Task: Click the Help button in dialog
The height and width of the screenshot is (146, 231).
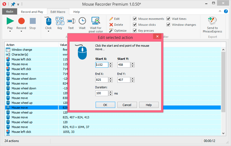Action: [x=149, y=105]
